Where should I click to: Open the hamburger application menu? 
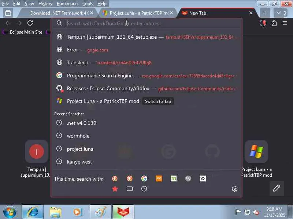point(285,23)
